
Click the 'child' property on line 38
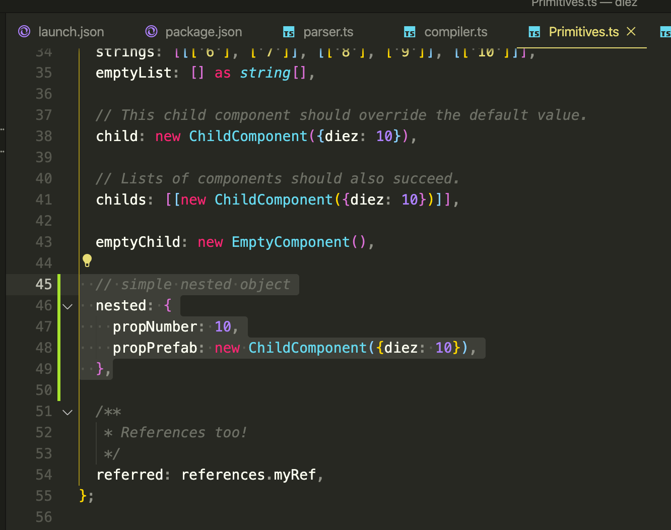point(117,136)
